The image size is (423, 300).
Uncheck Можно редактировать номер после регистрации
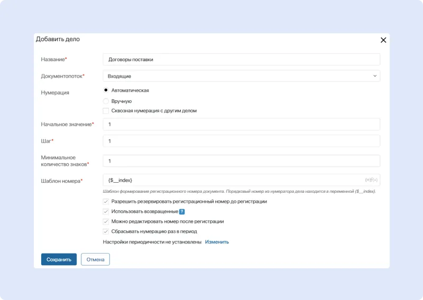click(x=106, y=221)
